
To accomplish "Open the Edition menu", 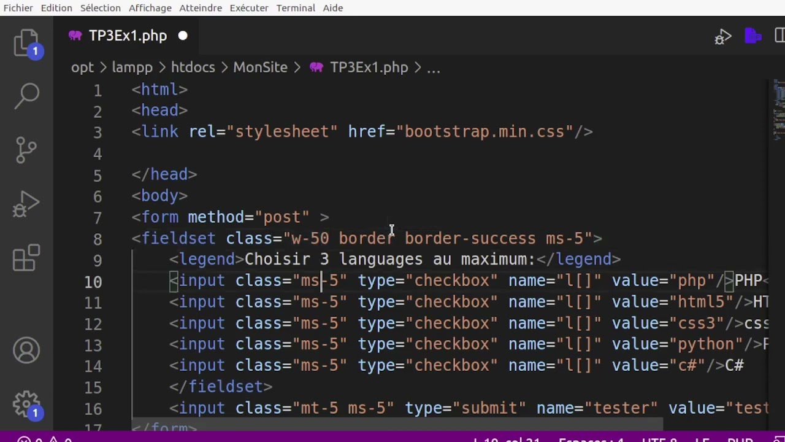I will point(56,8).
